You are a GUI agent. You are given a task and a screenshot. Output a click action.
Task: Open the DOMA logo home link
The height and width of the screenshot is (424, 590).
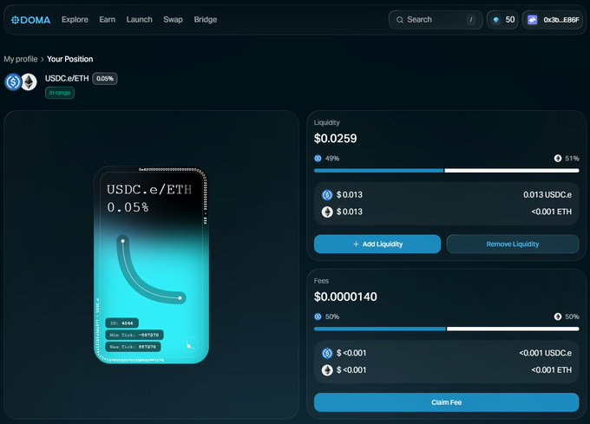click(x=31, y=20)
